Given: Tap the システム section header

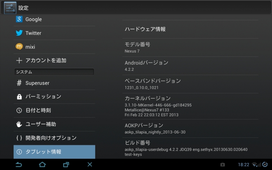Looking at the screenshot, I should (54, 72).
